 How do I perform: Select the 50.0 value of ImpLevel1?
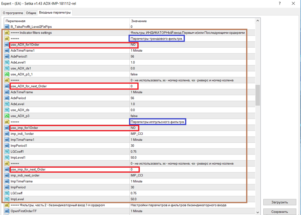133,158
